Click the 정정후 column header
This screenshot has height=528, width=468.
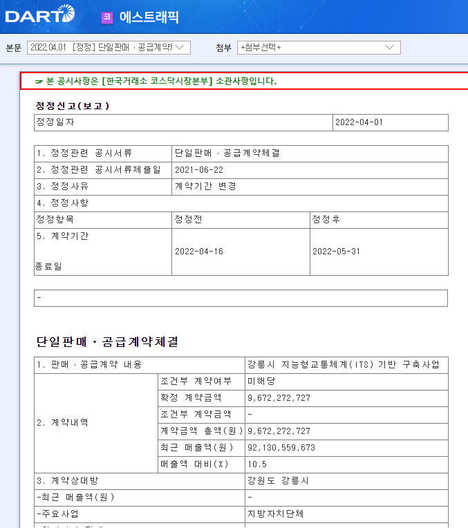pyautogui.click(x=379, y=220)
